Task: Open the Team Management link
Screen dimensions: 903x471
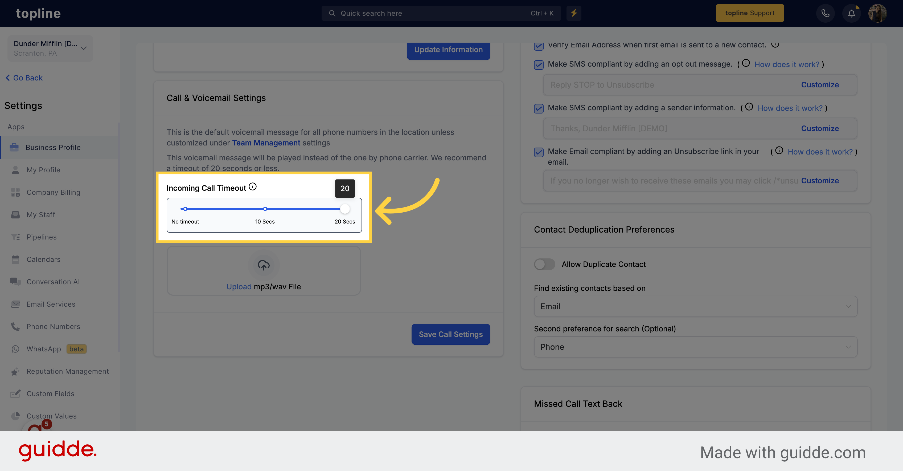Action: pyautogui.click(x=266, y=143)
